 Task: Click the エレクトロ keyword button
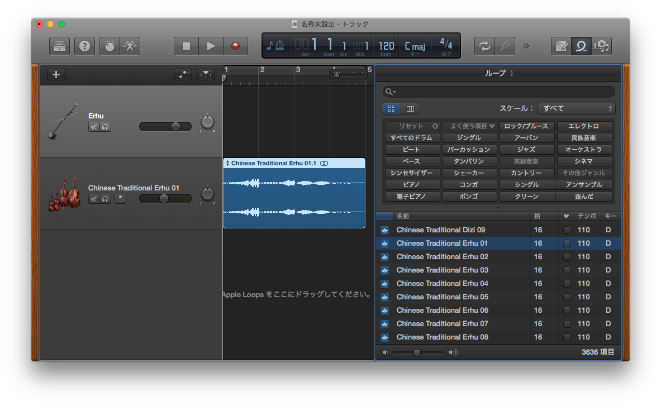tap(584, 126)
